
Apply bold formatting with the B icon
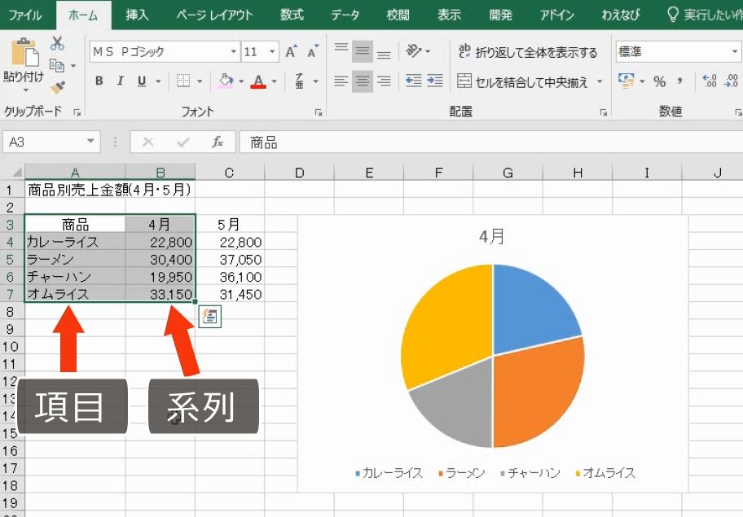[99, 80]
